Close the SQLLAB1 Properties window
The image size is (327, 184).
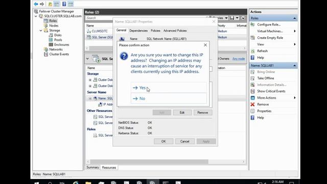[214, 21]
